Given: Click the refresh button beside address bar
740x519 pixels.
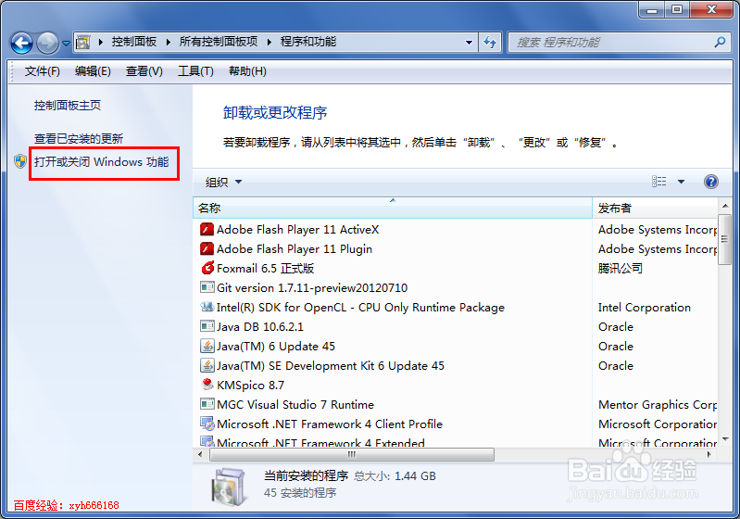Looking at the screenshot, I should (490, 43).
